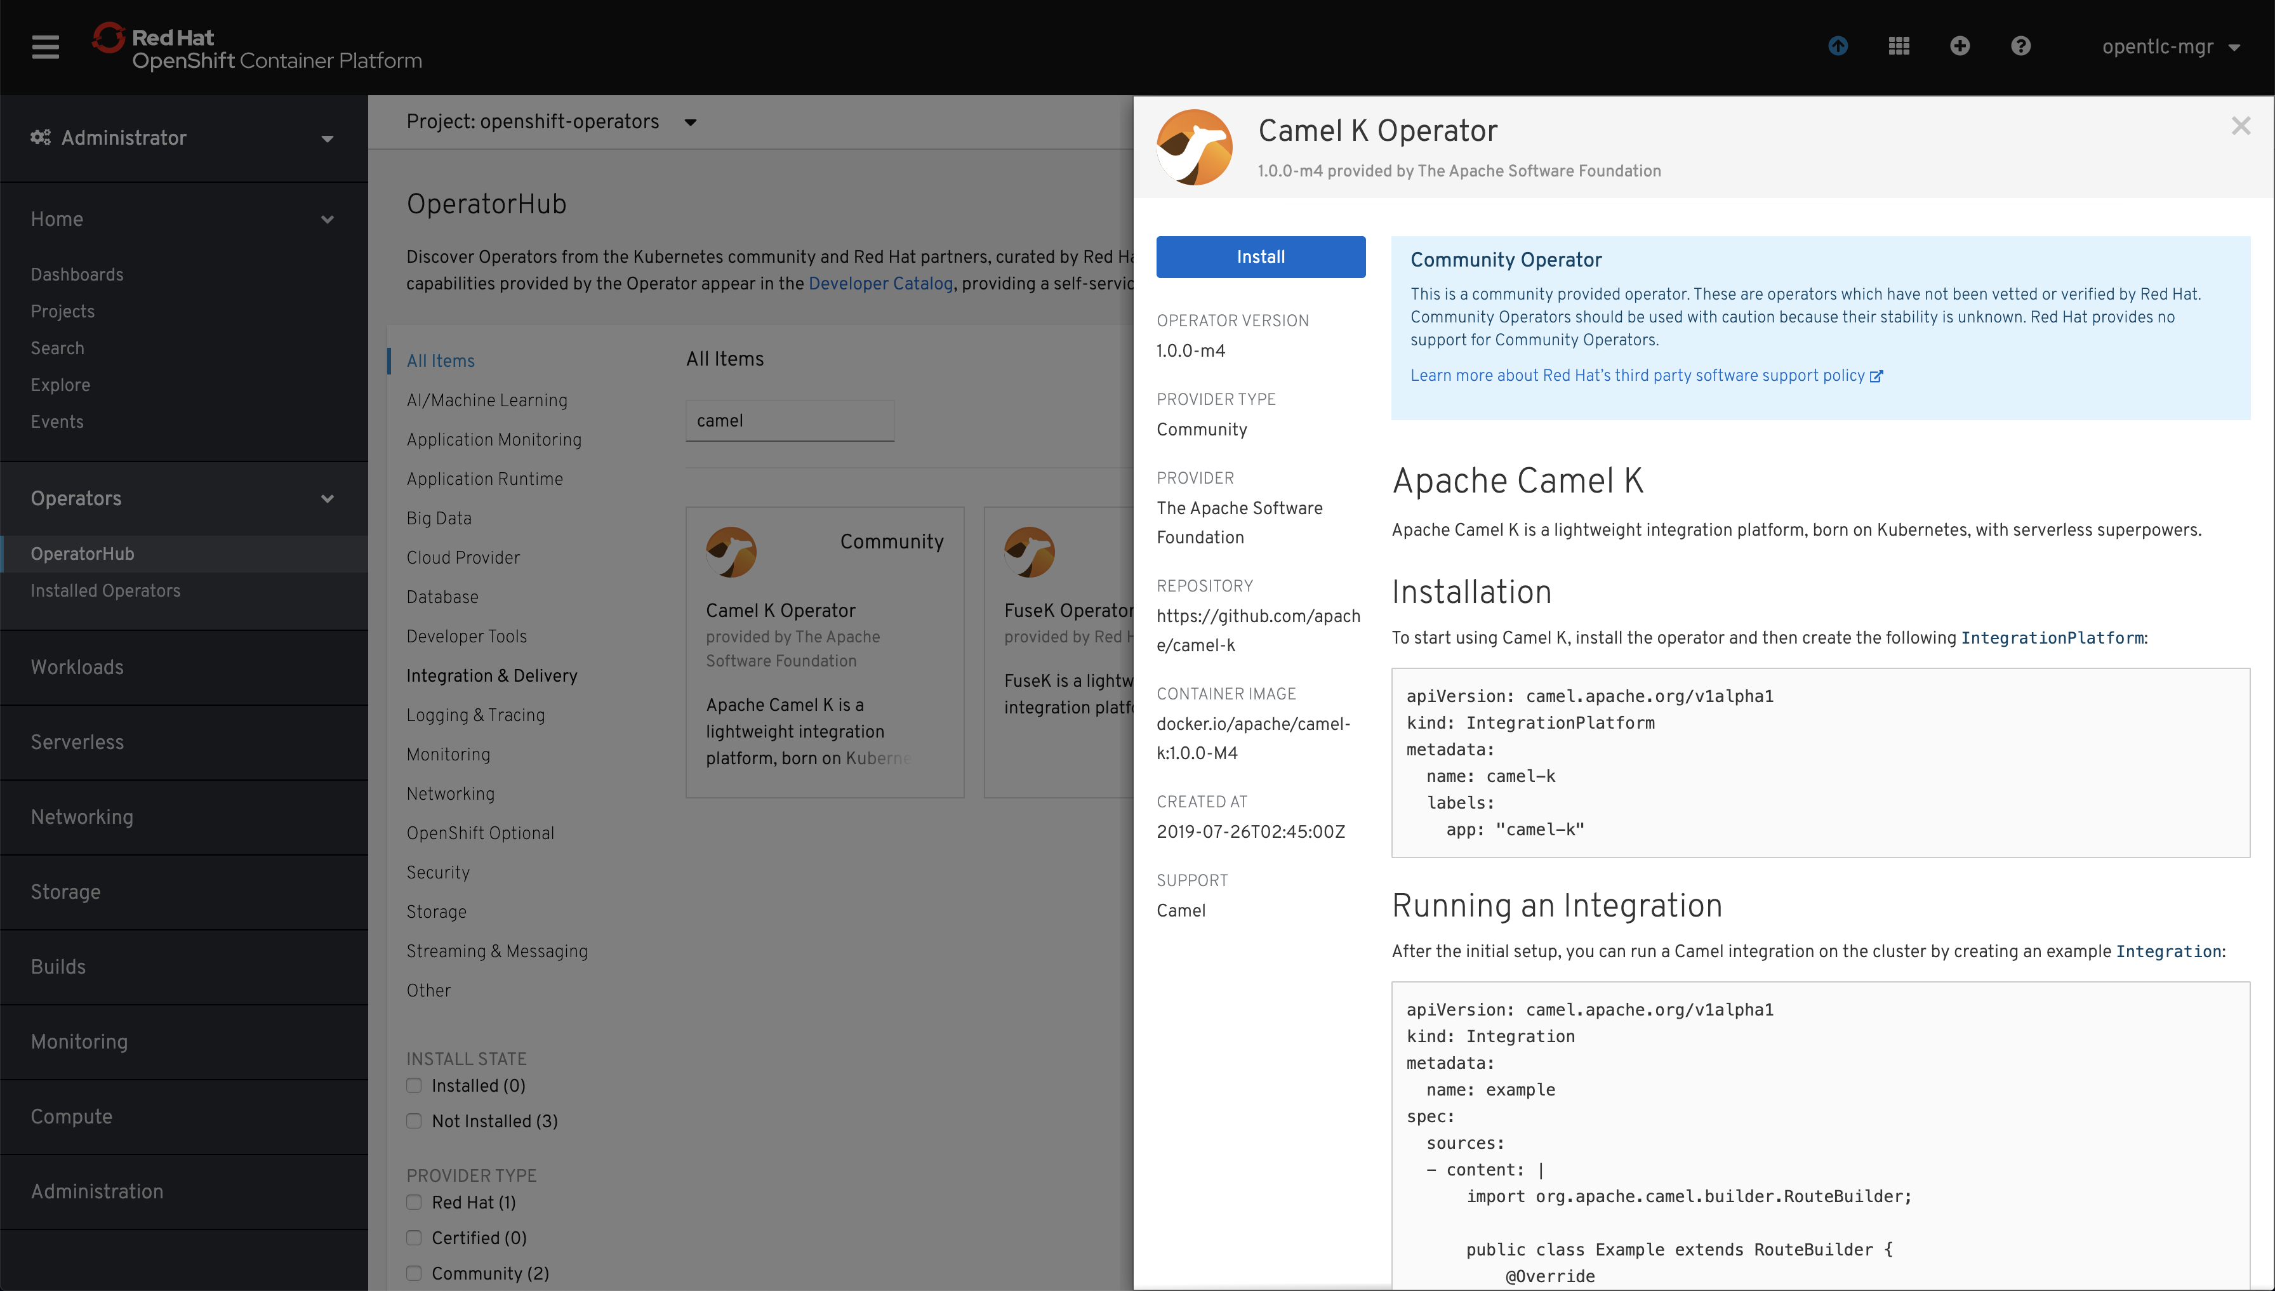Open the Administrator perspective dropdown
Image resolution: width=2275 pixels, height=1291 pixels.
click(x=183, y=138)
